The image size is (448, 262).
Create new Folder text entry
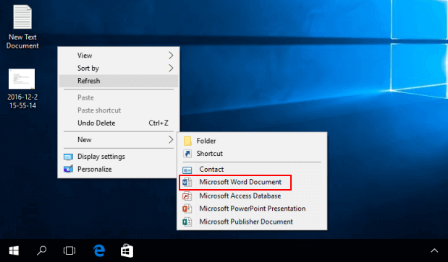(x=206, y=141)
